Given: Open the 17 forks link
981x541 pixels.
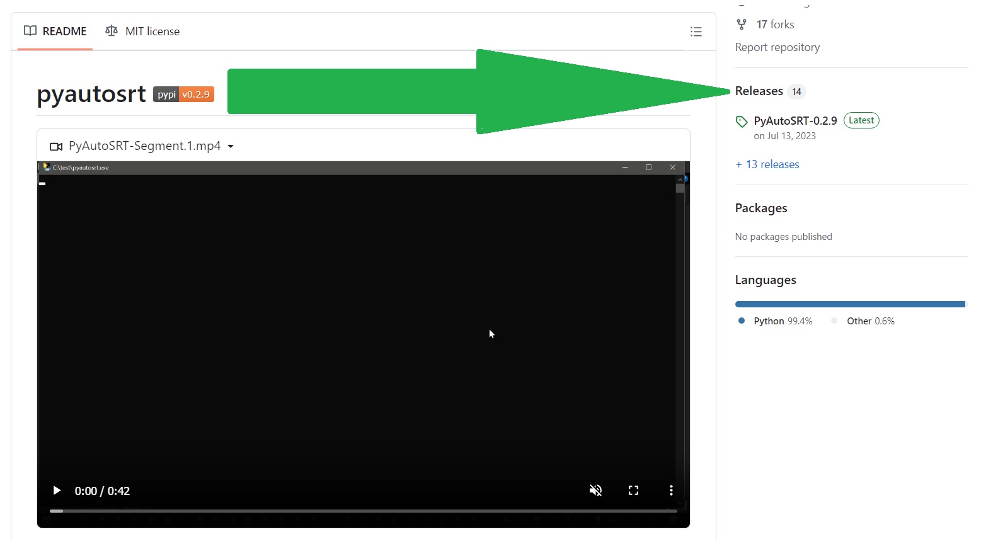Looking at the screenshot, I should [775, 25].
